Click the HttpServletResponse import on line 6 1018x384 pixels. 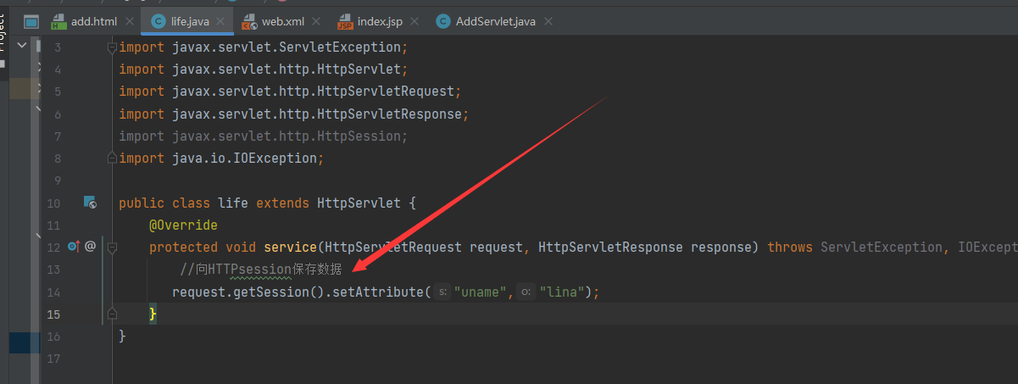click(294, 114)
